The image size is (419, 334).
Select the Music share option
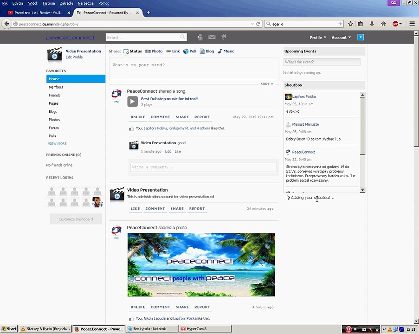coord(226,51)
